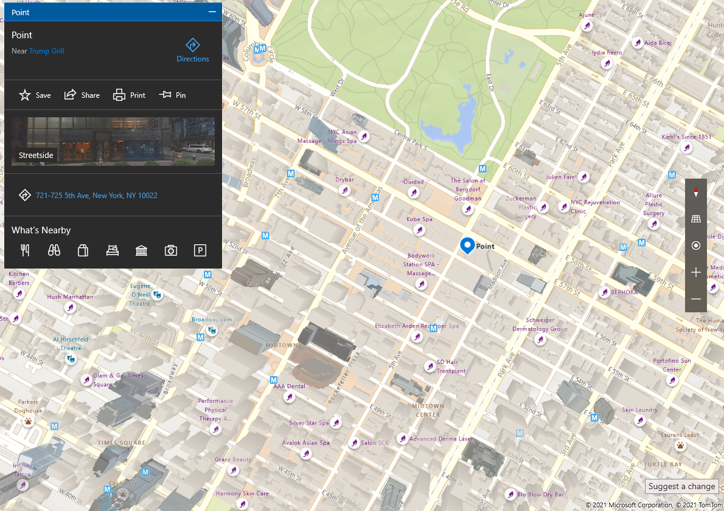Select the Laurens Leash paw marker
Viewport: 724px width, 511px height.
click(680, 445)
